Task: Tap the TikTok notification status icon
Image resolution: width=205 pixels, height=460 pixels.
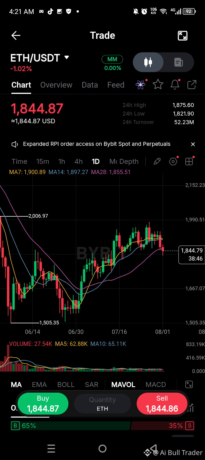Action: click(x=50, y=11)
